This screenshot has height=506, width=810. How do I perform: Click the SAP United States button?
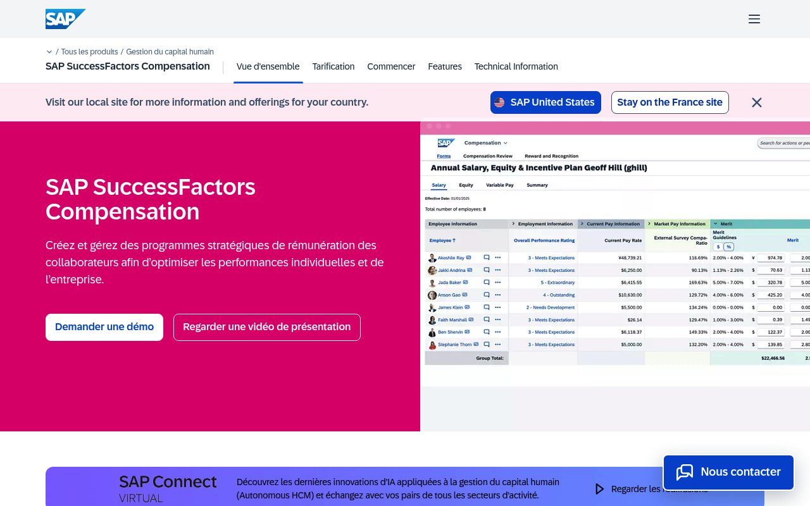tap(545, 102)
